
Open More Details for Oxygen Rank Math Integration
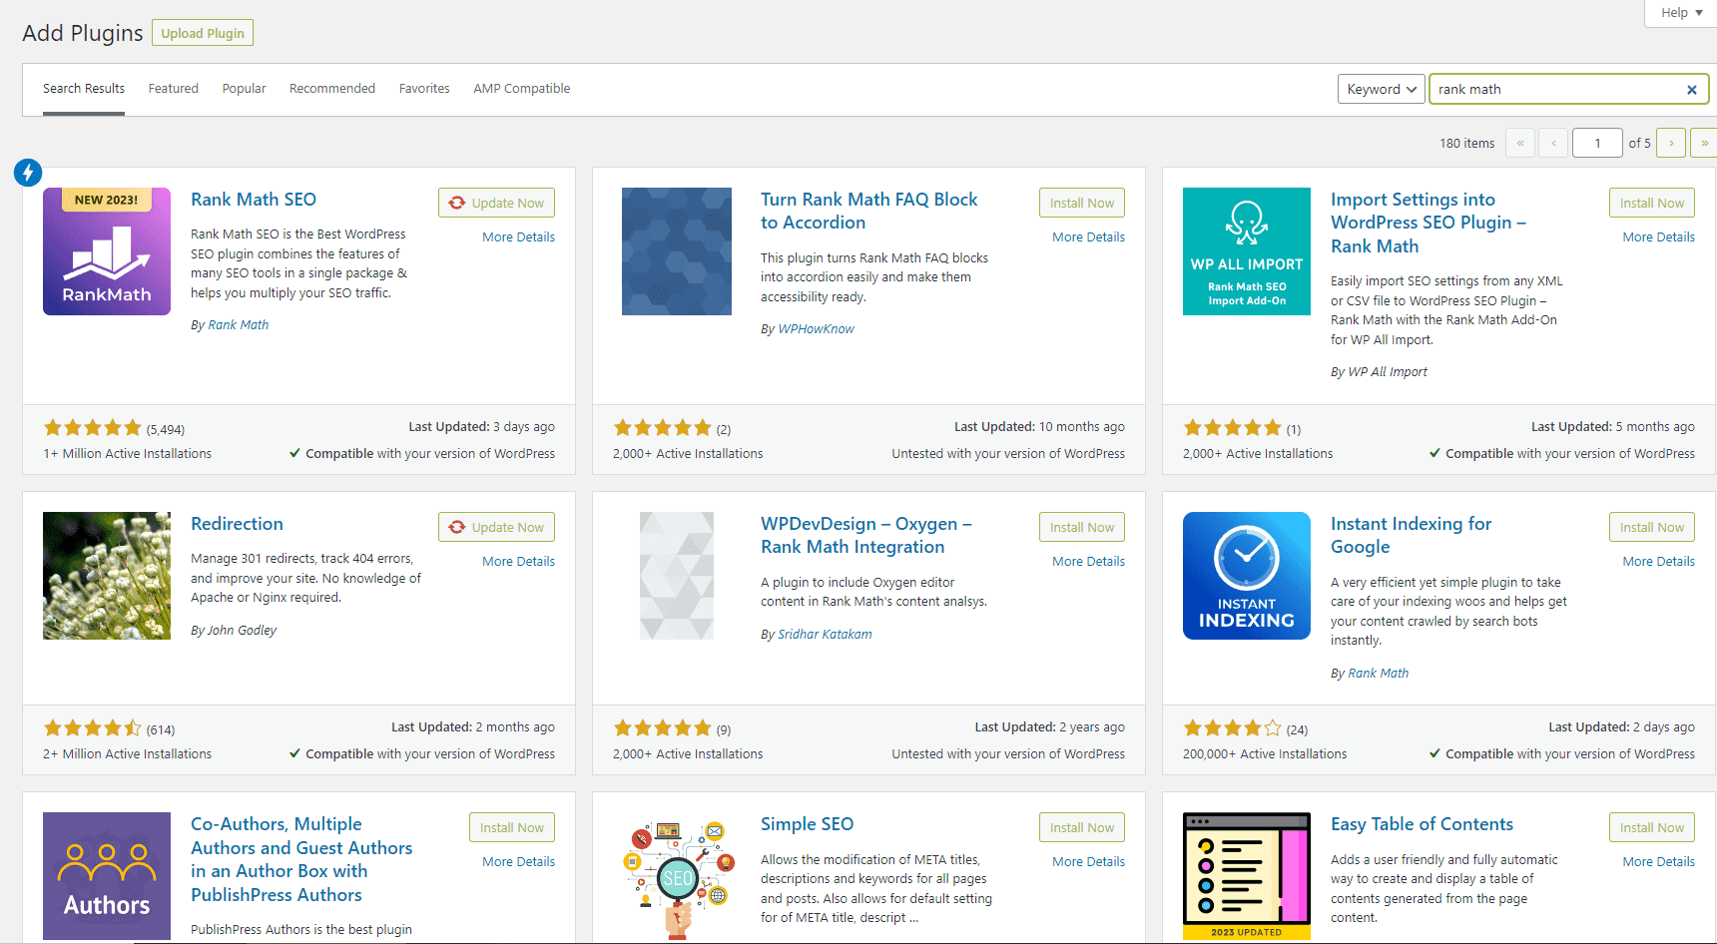(x=1088, y=562)
